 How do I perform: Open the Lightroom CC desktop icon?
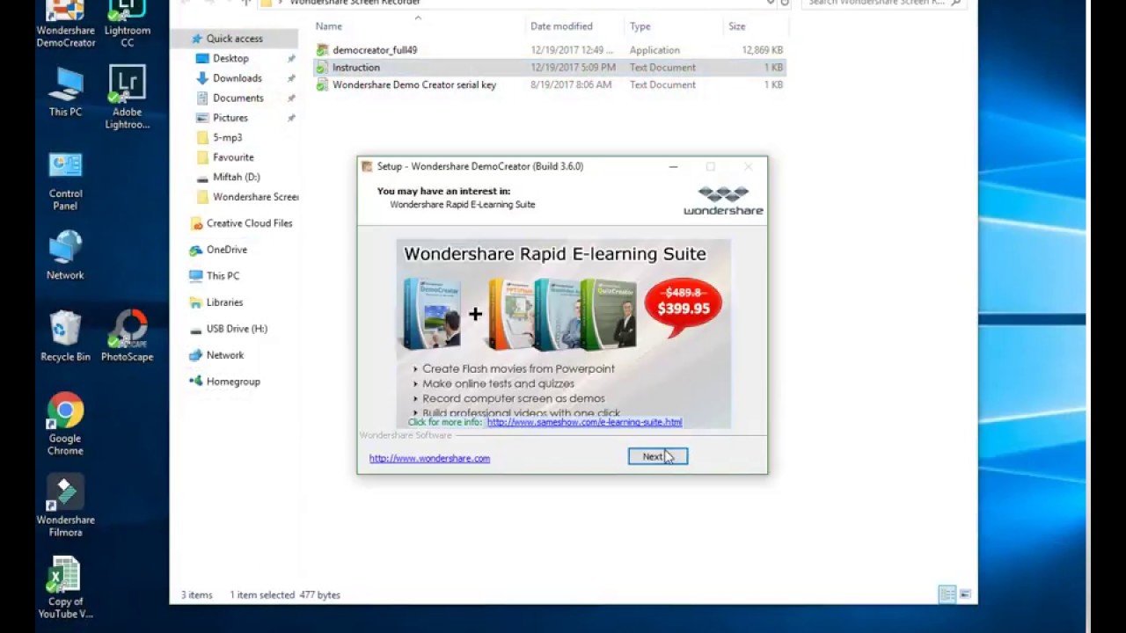coord(127,24)
